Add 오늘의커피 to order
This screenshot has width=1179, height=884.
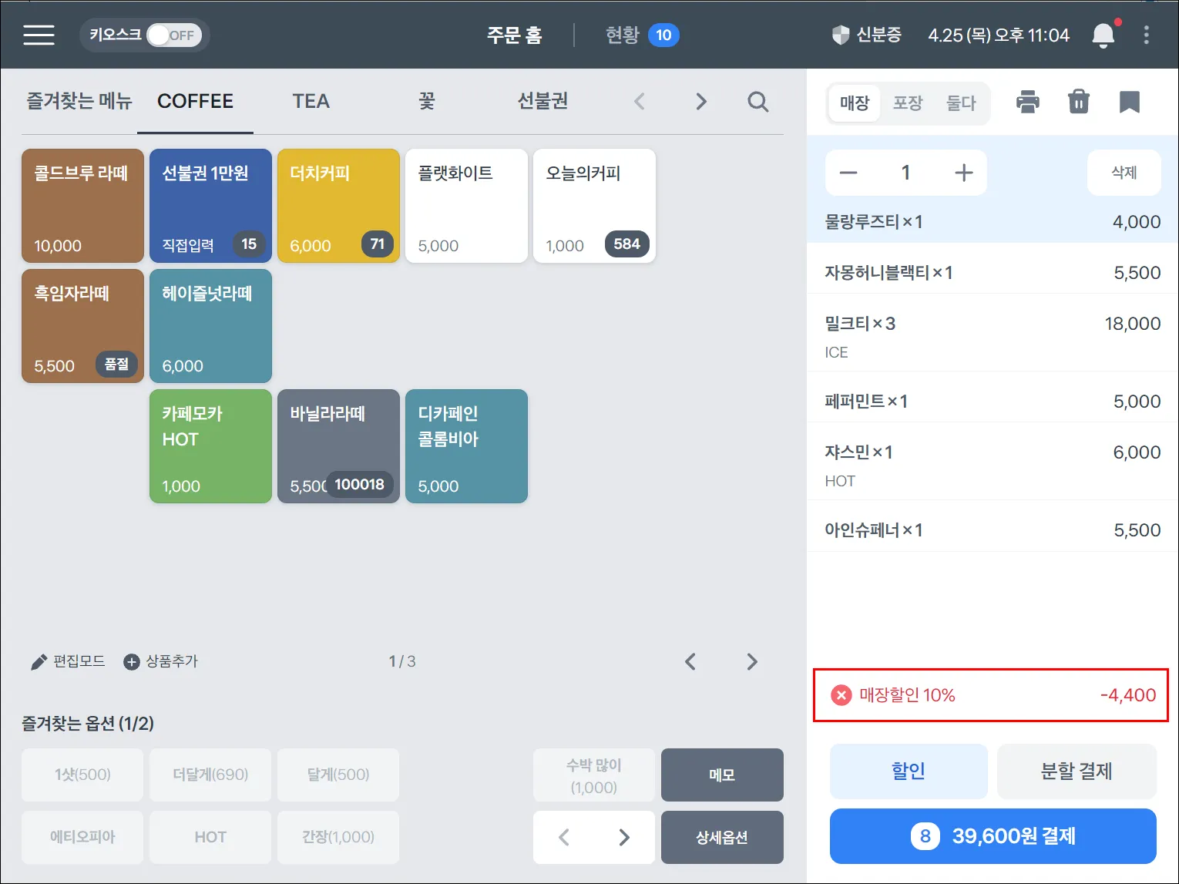click(595, 206)
